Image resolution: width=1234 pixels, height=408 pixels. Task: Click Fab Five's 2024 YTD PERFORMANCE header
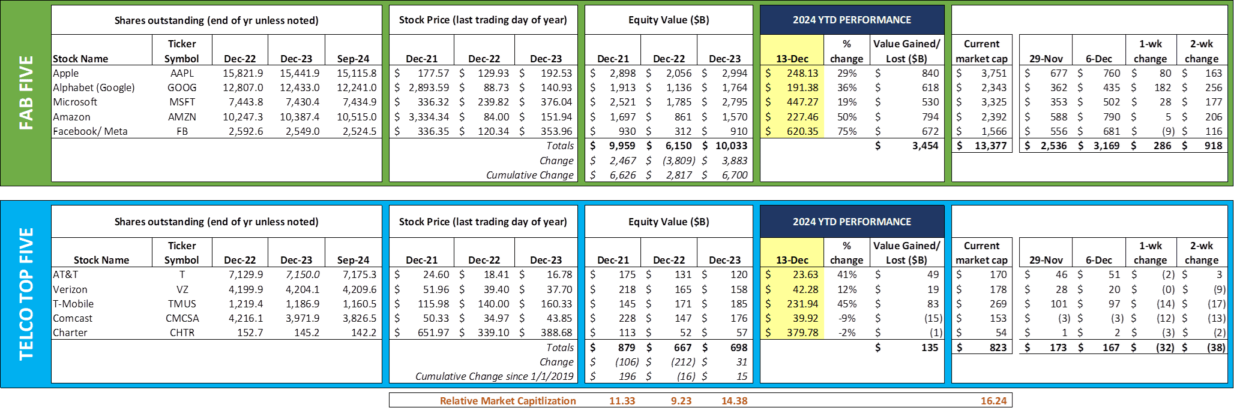(x=852, y=20)
